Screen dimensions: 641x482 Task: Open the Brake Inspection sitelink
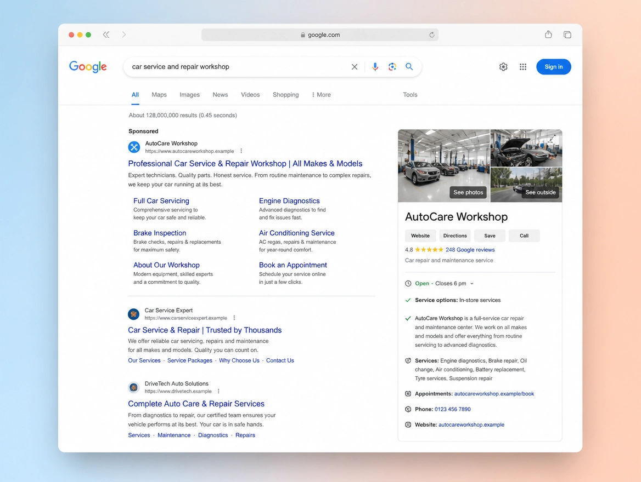(160, 233)
